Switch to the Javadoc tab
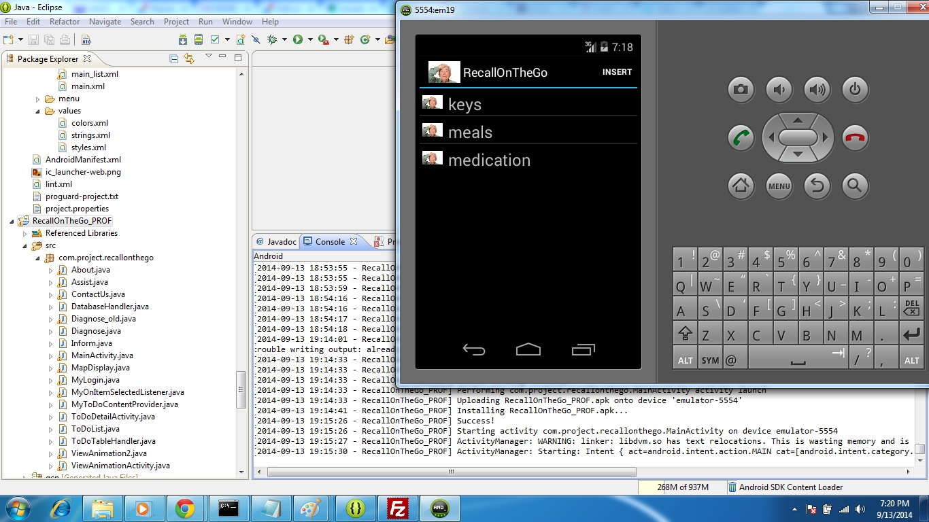Image resolution: width=929 pixels, height=522 pixels. 276,241
